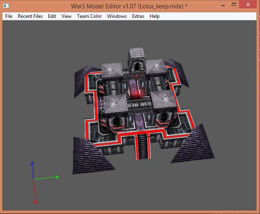Minimize the War3 Model Editor window
This screenshot has width=260, height=214.
[x=223, y=5]
